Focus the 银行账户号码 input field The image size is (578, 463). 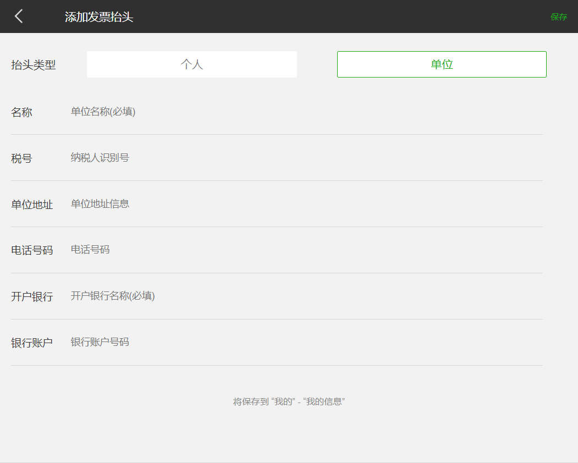tap(302, 343)
